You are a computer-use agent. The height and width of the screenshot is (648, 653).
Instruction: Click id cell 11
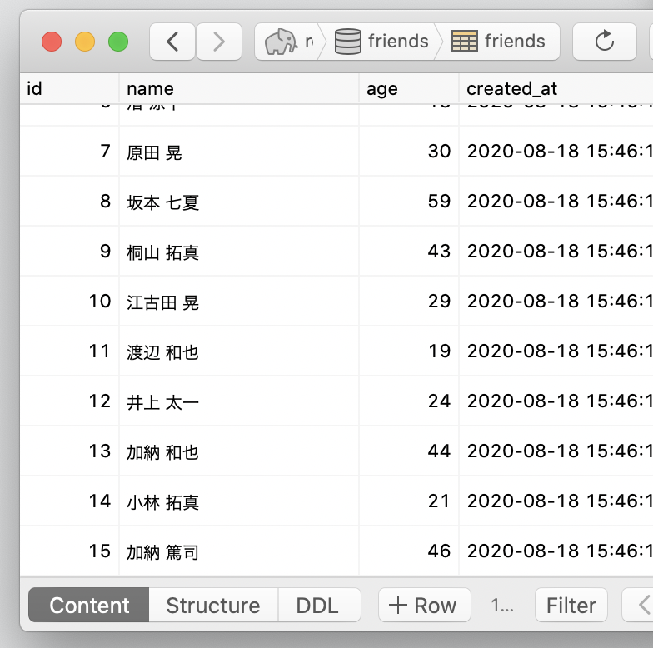click(70, 351)
